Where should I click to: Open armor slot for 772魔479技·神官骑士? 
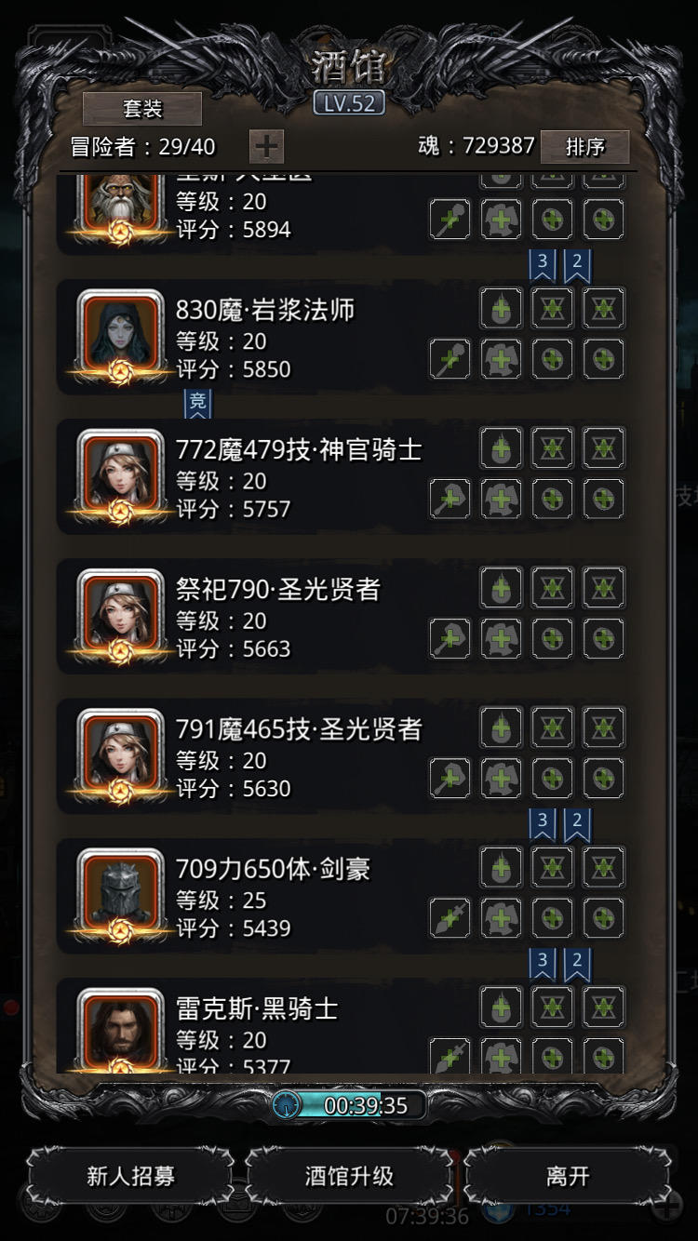tap(501, 499)
